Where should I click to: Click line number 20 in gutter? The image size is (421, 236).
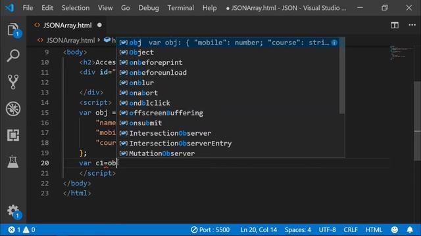[45, 163]
